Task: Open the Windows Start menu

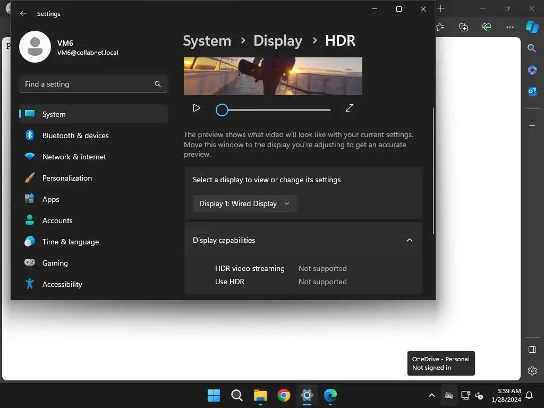Action: click(x=214, y=395)
